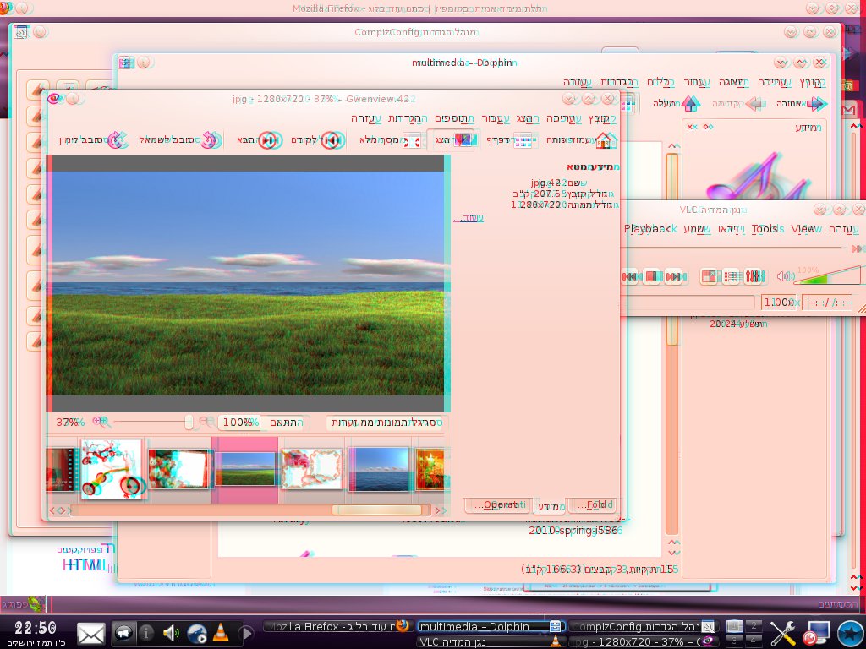Click VLC cone icon in system tray

click(221, 633)
